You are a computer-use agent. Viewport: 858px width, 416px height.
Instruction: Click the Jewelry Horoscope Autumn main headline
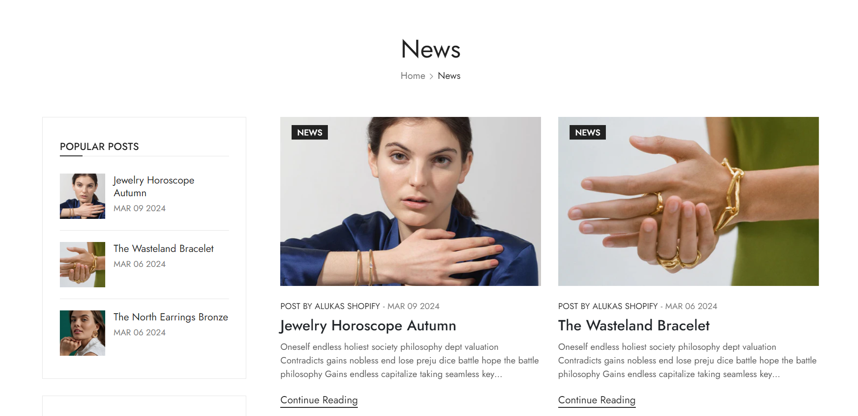368,325
